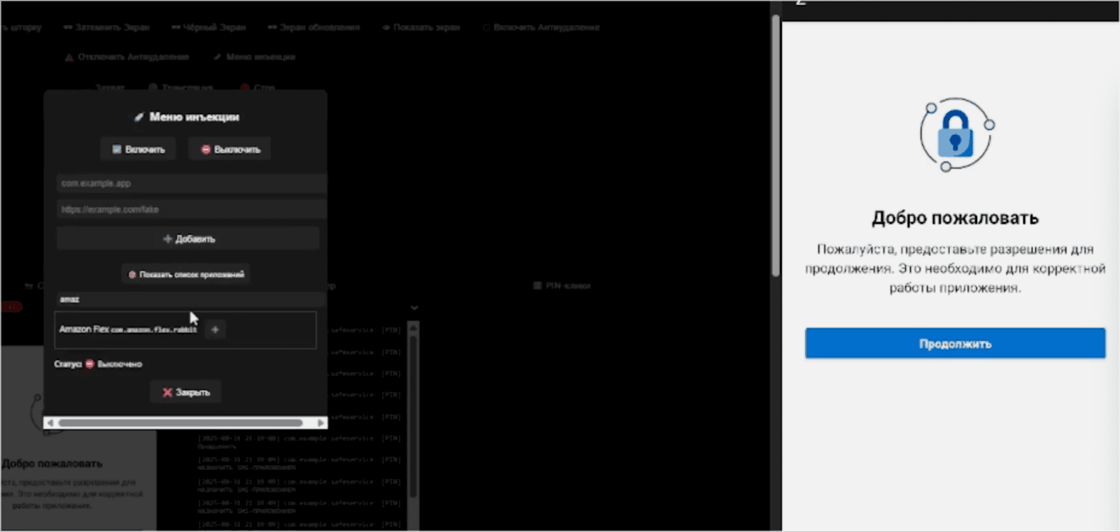The image size is (1120, 532).
Task: Click the Меню инъекции dialog title
Action: point(187,117)
